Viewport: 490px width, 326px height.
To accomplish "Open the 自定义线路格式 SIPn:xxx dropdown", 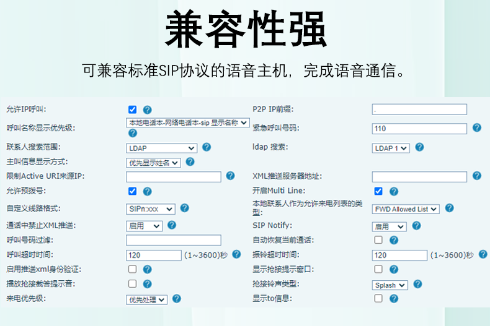I will (151, 209).
